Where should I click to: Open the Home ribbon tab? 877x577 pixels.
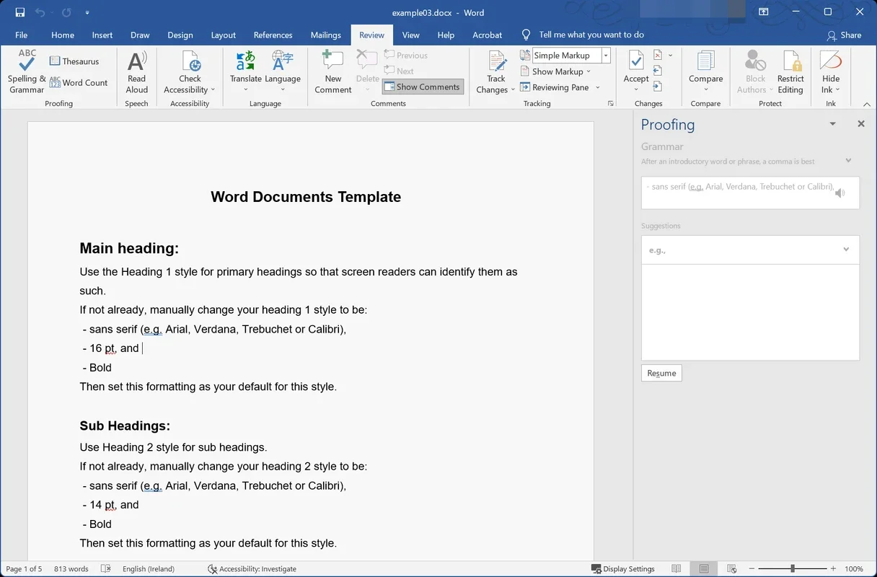point(62,35)
